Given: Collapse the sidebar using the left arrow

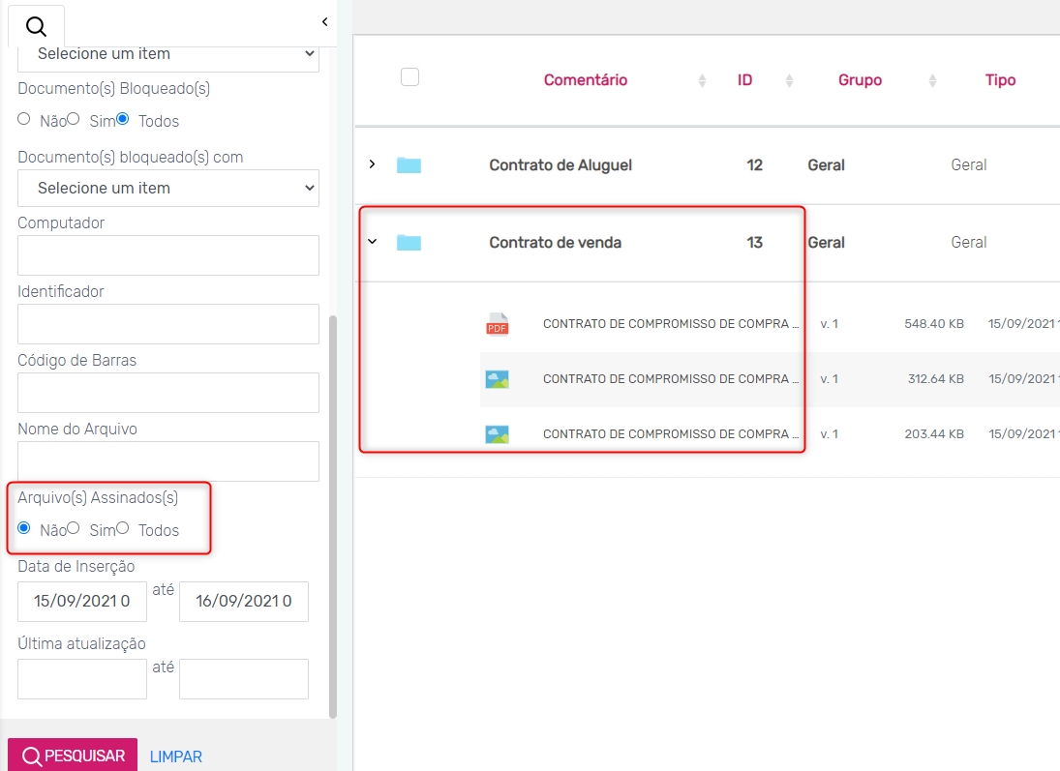Looking at the screenshot, I should tap(324, 21).
